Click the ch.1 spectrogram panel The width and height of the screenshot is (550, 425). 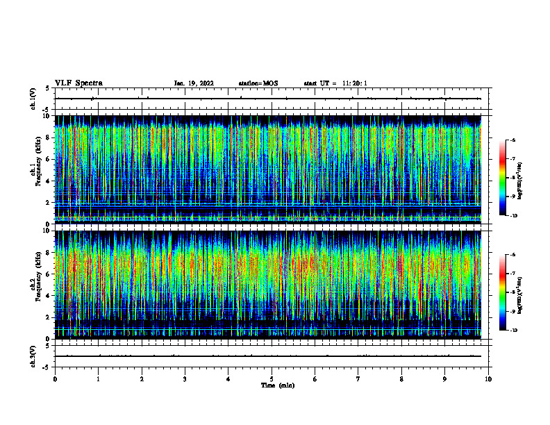pos(268,169)
